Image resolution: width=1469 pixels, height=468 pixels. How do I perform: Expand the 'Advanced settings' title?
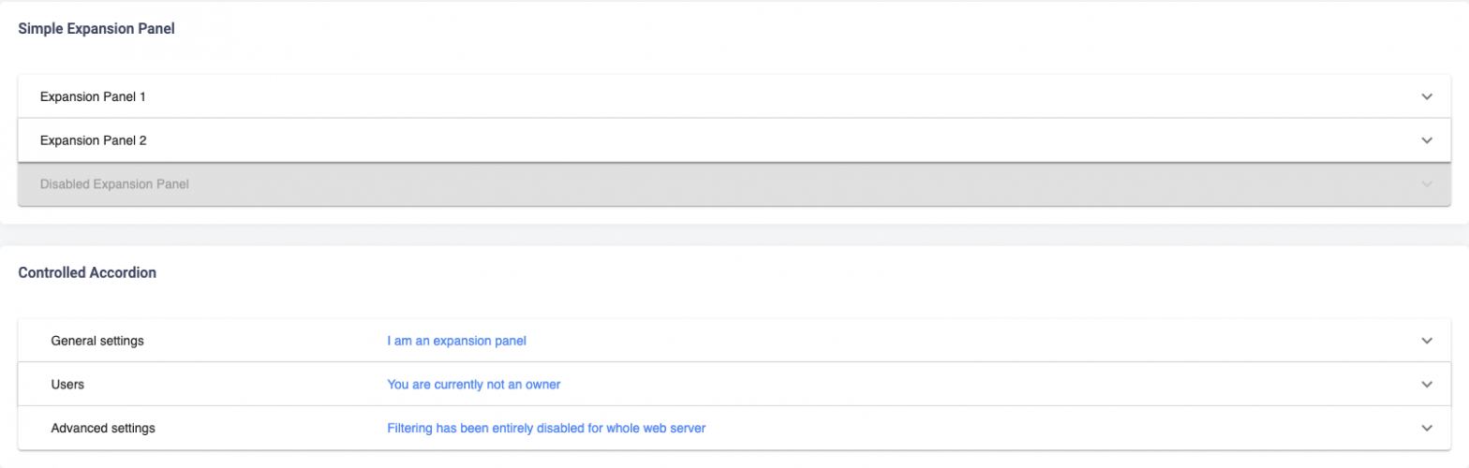[x=103, y=428]
